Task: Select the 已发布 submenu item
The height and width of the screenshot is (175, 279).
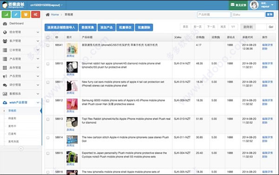Action: (12, 134)
